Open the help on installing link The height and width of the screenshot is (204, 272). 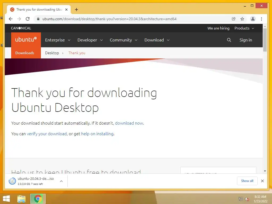97,134
